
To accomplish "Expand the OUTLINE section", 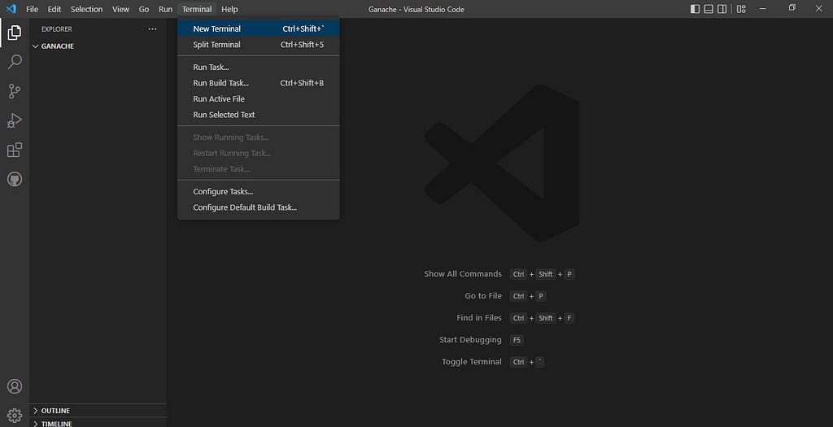I will coord(98,411).
